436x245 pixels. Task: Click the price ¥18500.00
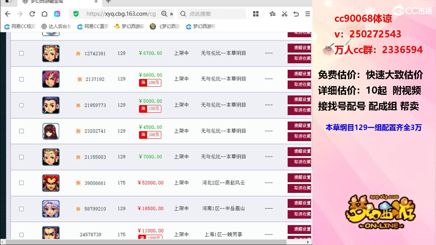click(150, 209)
